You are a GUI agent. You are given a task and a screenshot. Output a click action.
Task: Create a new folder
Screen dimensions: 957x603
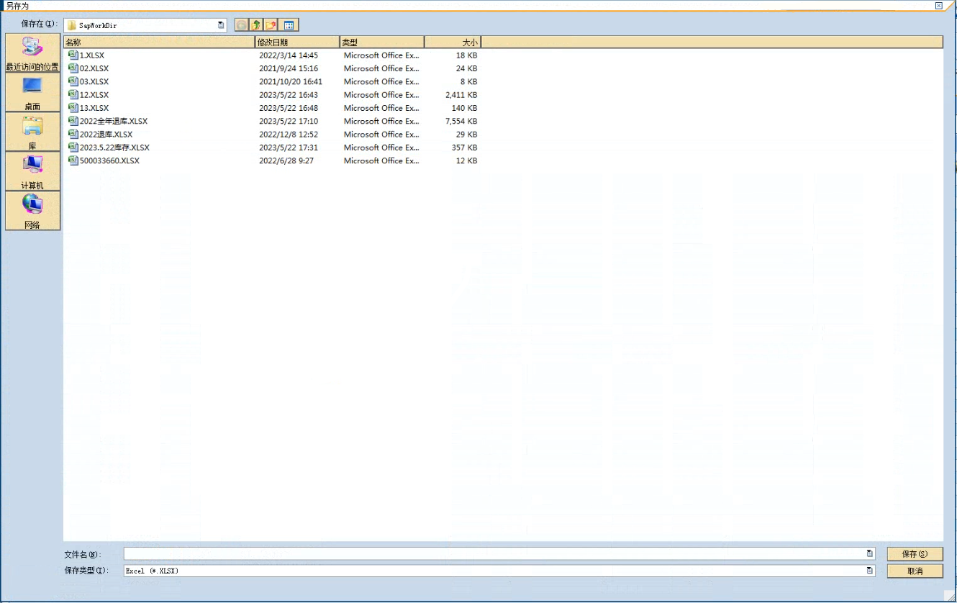(271, 25)
